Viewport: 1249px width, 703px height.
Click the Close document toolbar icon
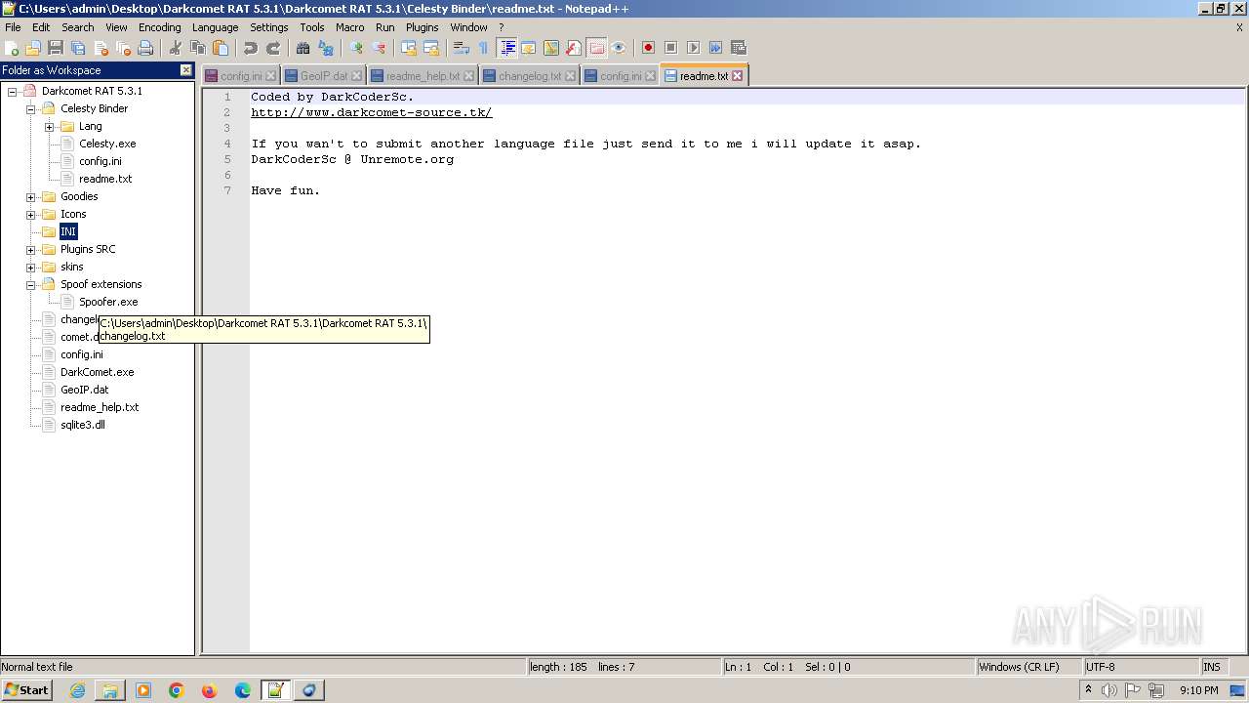[x=101, y=48]
